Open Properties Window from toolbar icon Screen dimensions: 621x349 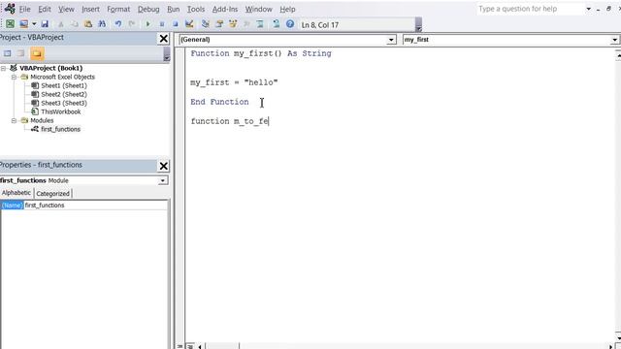pos(219,24)
